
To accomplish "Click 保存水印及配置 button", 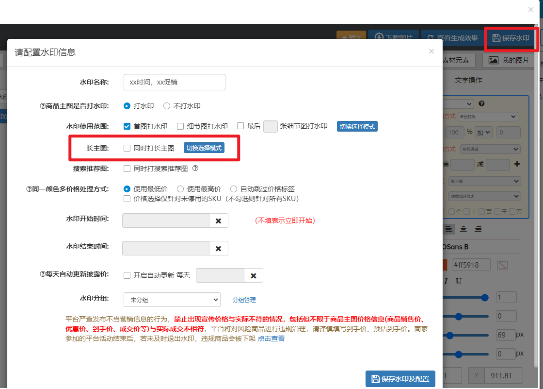I will pyautogui.click(x=400, y=379).
